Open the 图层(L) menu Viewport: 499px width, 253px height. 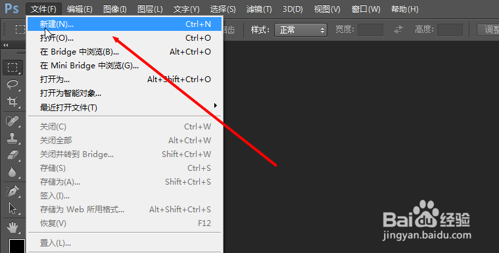[x=150, y=9]
